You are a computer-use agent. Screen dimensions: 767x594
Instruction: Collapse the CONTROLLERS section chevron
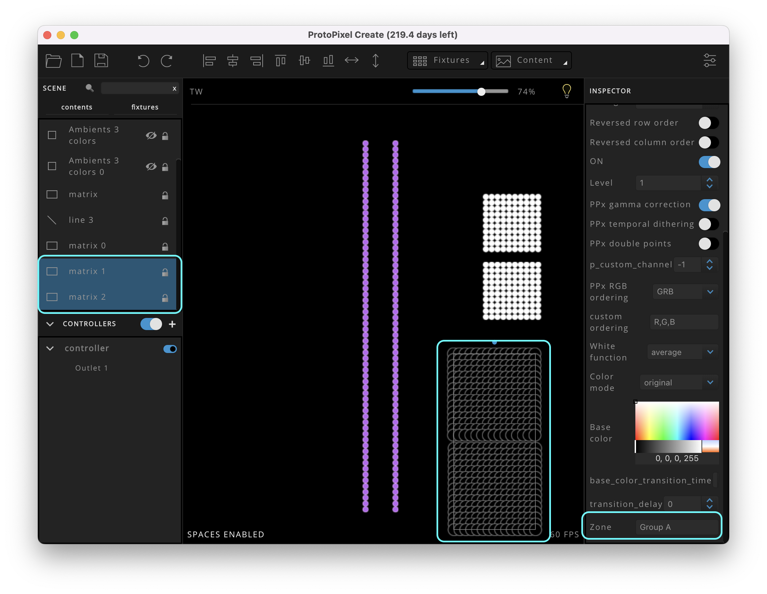point(50,324)
